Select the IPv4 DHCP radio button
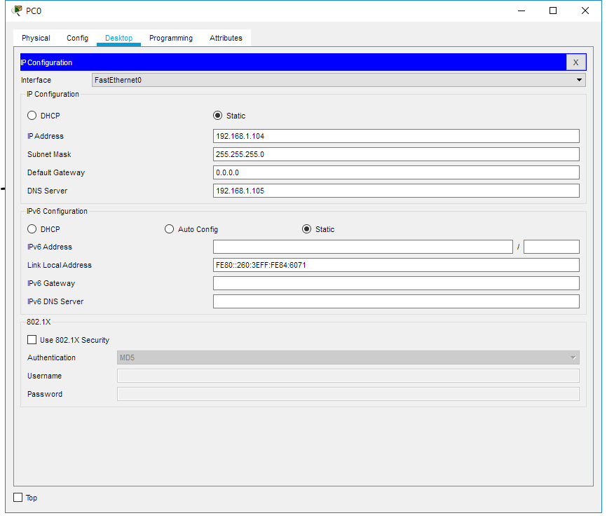This screenshot has width=607, height=518. tap(32, 116)
